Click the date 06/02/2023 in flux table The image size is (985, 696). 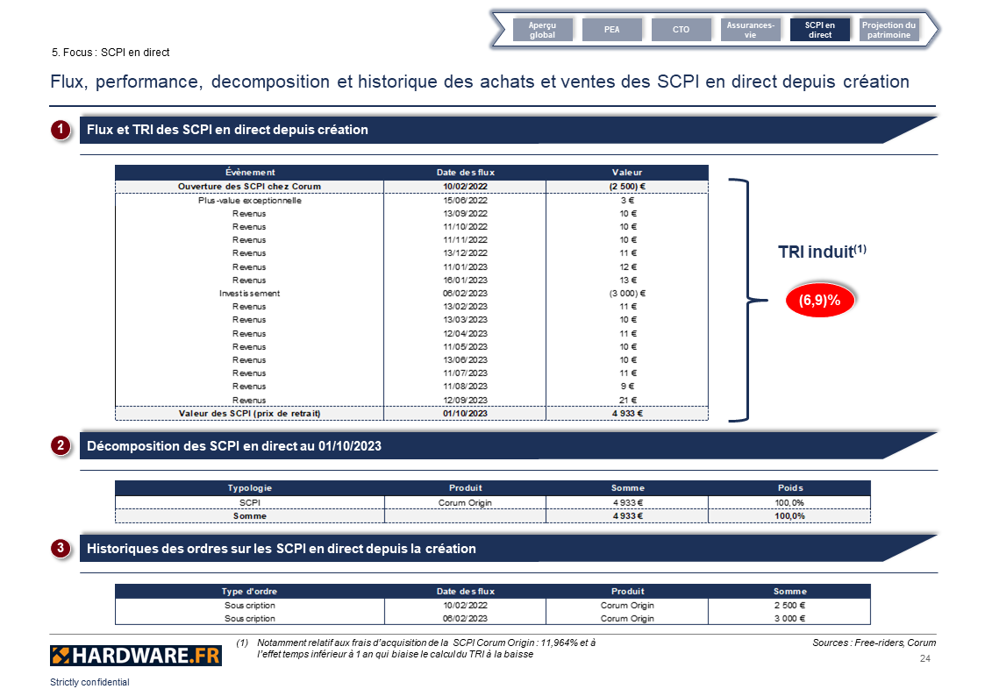(465, 293)
